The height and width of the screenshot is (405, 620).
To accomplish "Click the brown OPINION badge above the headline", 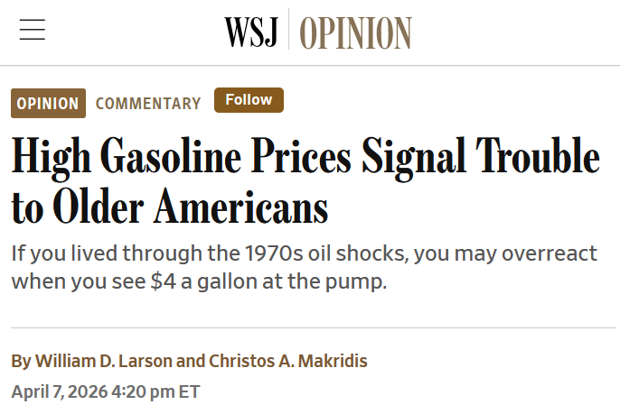I will (x=48, y=103).
